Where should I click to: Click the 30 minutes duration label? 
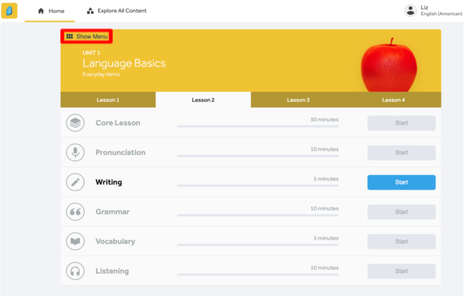324,119
